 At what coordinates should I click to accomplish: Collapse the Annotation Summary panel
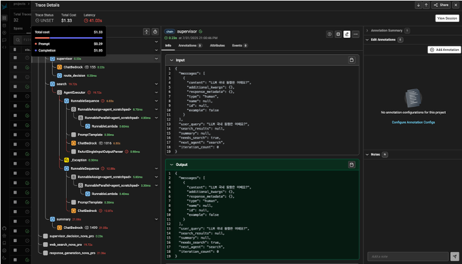(368, 30)
